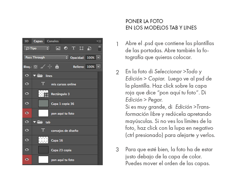Hide the Capa 16 layer
243x184 pixels.
click(27, 140)
